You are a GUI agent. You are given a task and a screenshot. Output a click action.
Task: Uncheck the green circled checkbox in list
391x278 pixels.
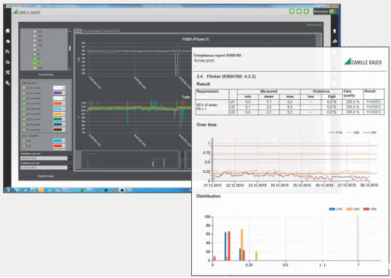tap(35, 63)
